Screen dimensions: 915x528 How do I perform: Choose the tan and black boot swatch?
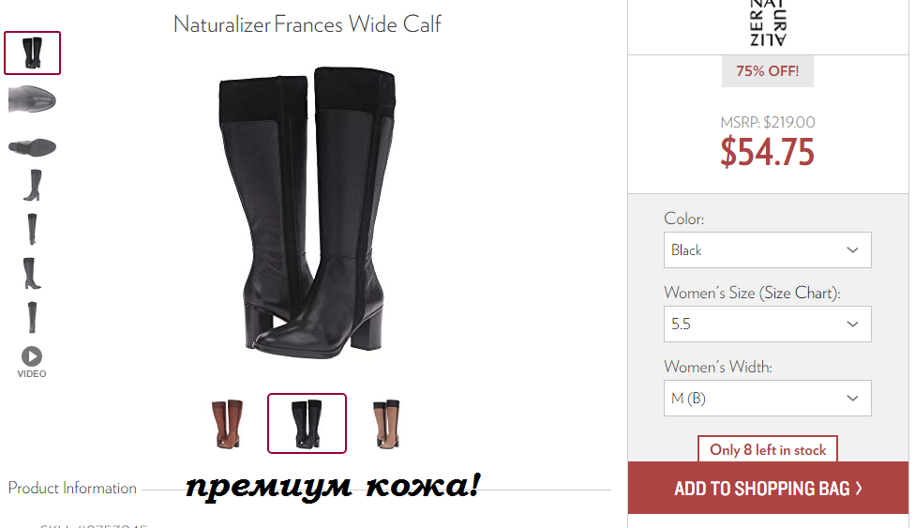[385, 424]
